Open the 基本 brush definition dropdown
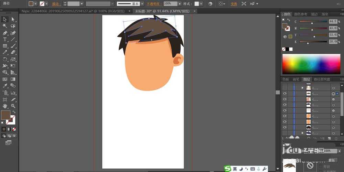The height and width of the screenshot is (172, 344). (x=142, y=4)
